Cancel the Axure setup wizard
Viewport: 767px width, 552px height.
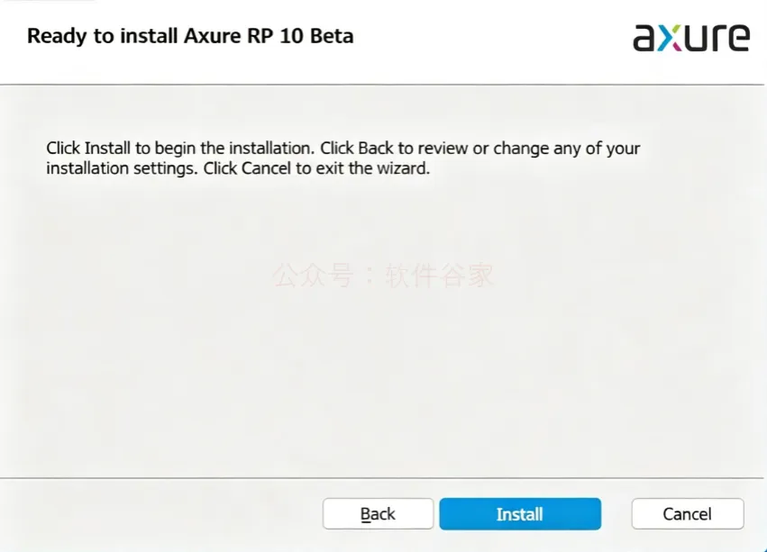point(688,514)
